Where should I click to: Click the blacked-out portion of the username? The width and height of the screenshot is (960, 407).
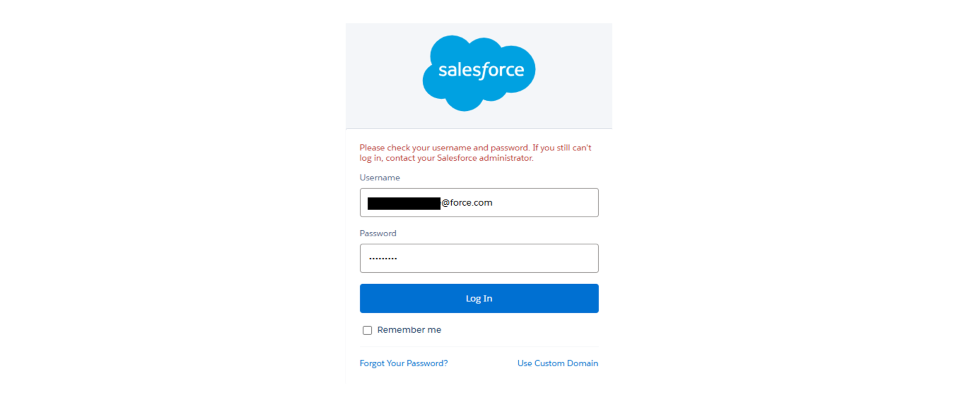tap(404, 203)
